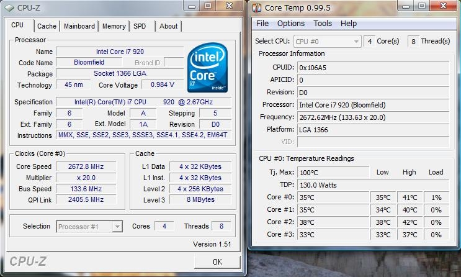461x277 pixels.
Task: Click the Core #0 temperature 35°C reading
Action: click(x=333, y=198)
